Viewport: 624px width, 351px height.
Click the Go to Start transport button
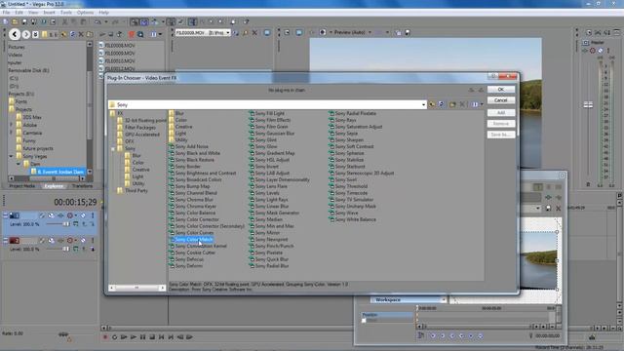coord(162,337)
